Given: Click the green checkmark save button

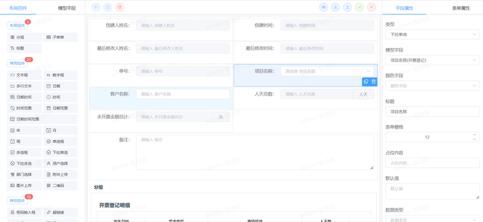Looking at the screenshot, I should pos(359,7).
